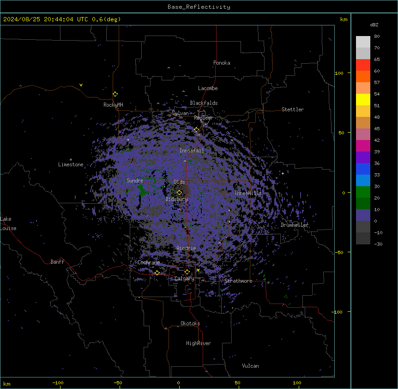Click the Sylvan label on the map

coord(180,113)
